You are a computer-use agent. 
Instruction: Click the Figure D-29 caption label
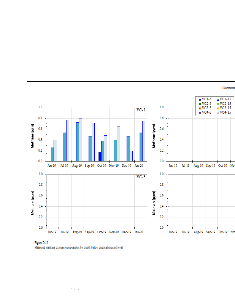coord(41,243)
